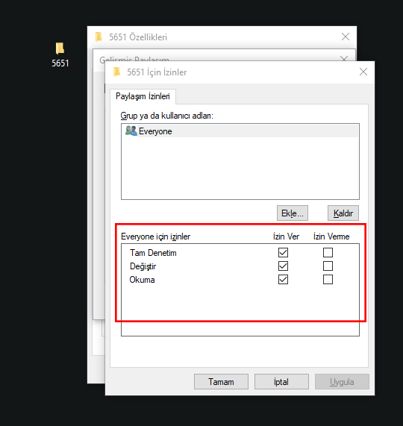The height and width of the screenshot is (426, 403).
Task: Uncheck İzin Ver for Okuma
Action: [x=283, y=279]
